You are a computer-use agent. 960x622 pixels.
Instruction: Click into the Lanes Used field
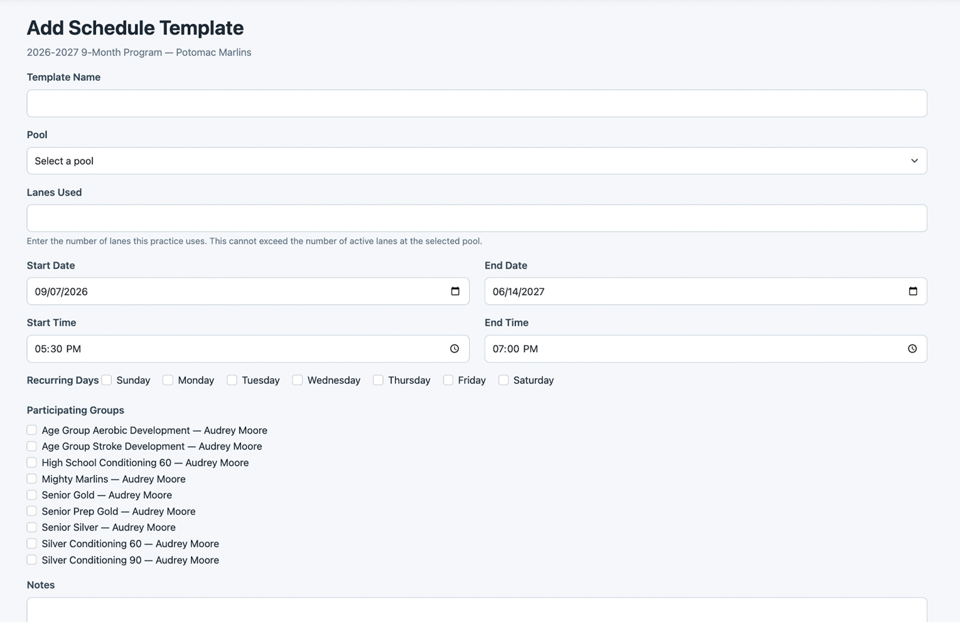[x=476, y=218]
